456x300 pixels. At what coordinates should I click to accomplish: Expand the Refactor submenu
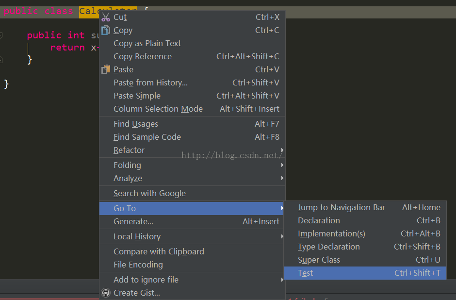click(129, 150)
